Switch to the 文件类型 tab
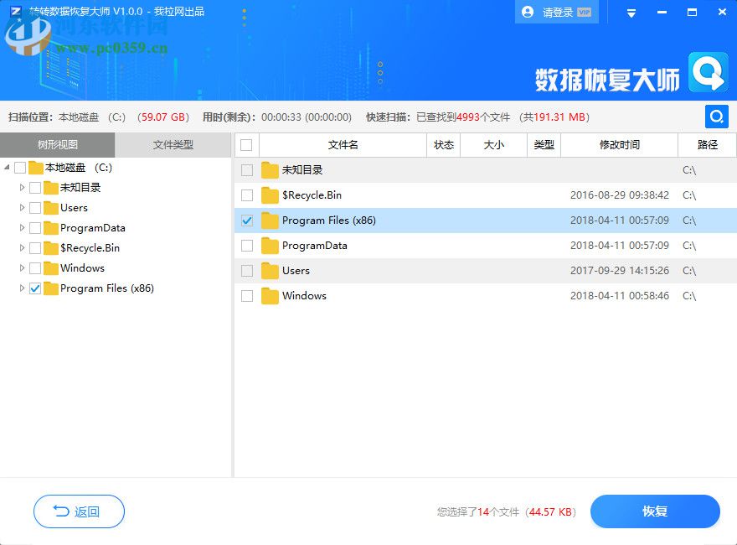Image resolution: width=737 pixels, height=545 pixels. (173, 144)
